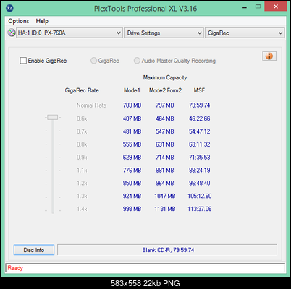
Task: Click the 481 MB Mode1 value
Action: click(x=132, y=131)
